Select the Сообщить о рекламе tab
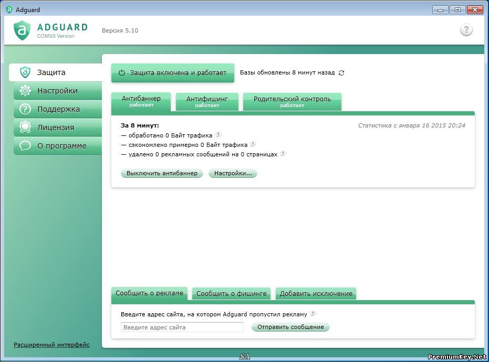 149,293
